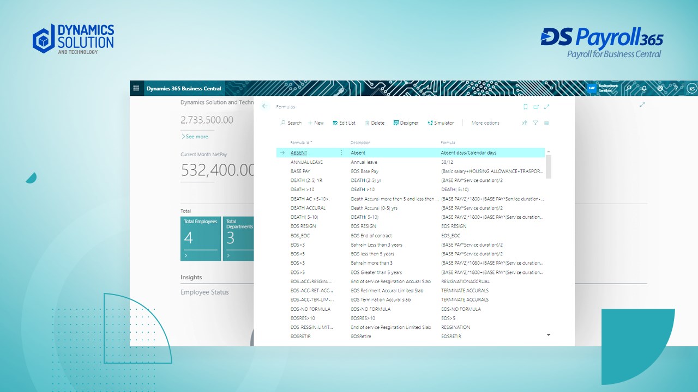This screenshot has height=392, width=698.
Task: Create a New formula
Action: tap(316, 123)
